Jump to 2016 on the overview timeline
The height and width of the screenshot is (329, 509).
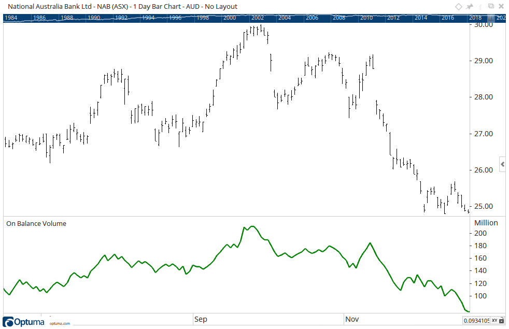[448, 18]
